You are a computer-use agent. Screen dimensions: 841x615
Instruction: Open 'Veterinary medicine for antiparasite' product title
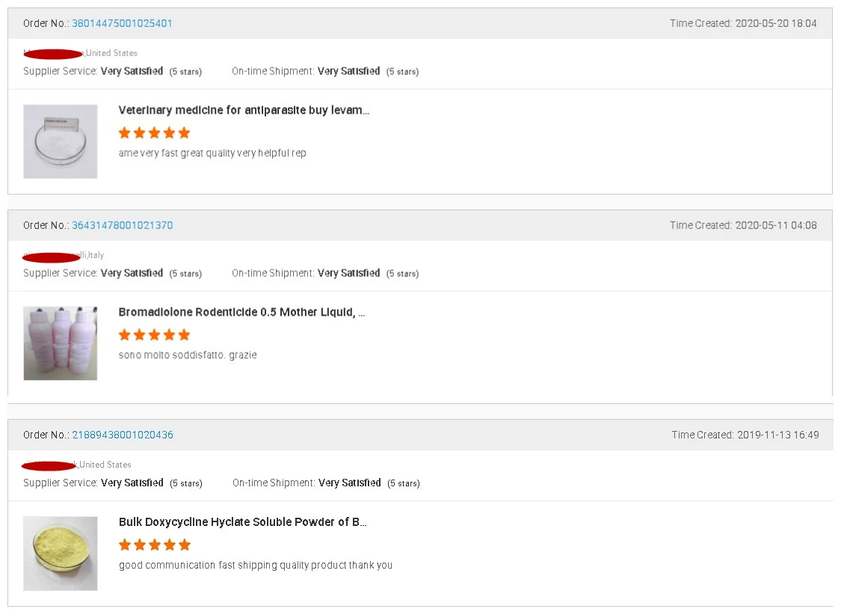point(244,110)
